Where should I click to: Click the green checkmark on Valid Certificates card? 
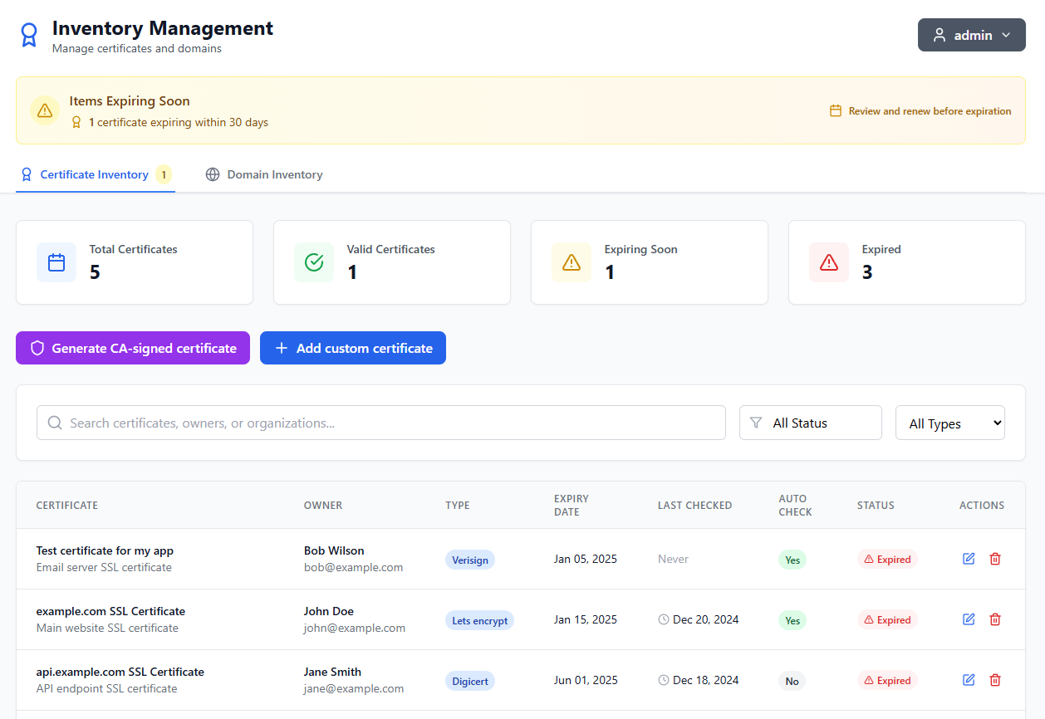tap(313, 262)
